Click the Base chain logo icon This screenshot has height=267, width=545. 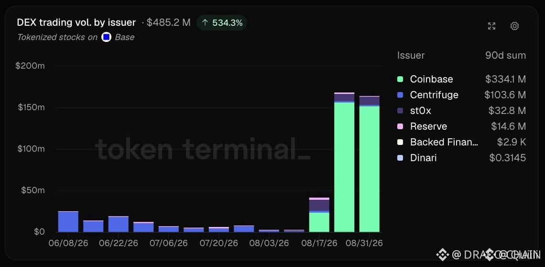[x=106, y=37]
